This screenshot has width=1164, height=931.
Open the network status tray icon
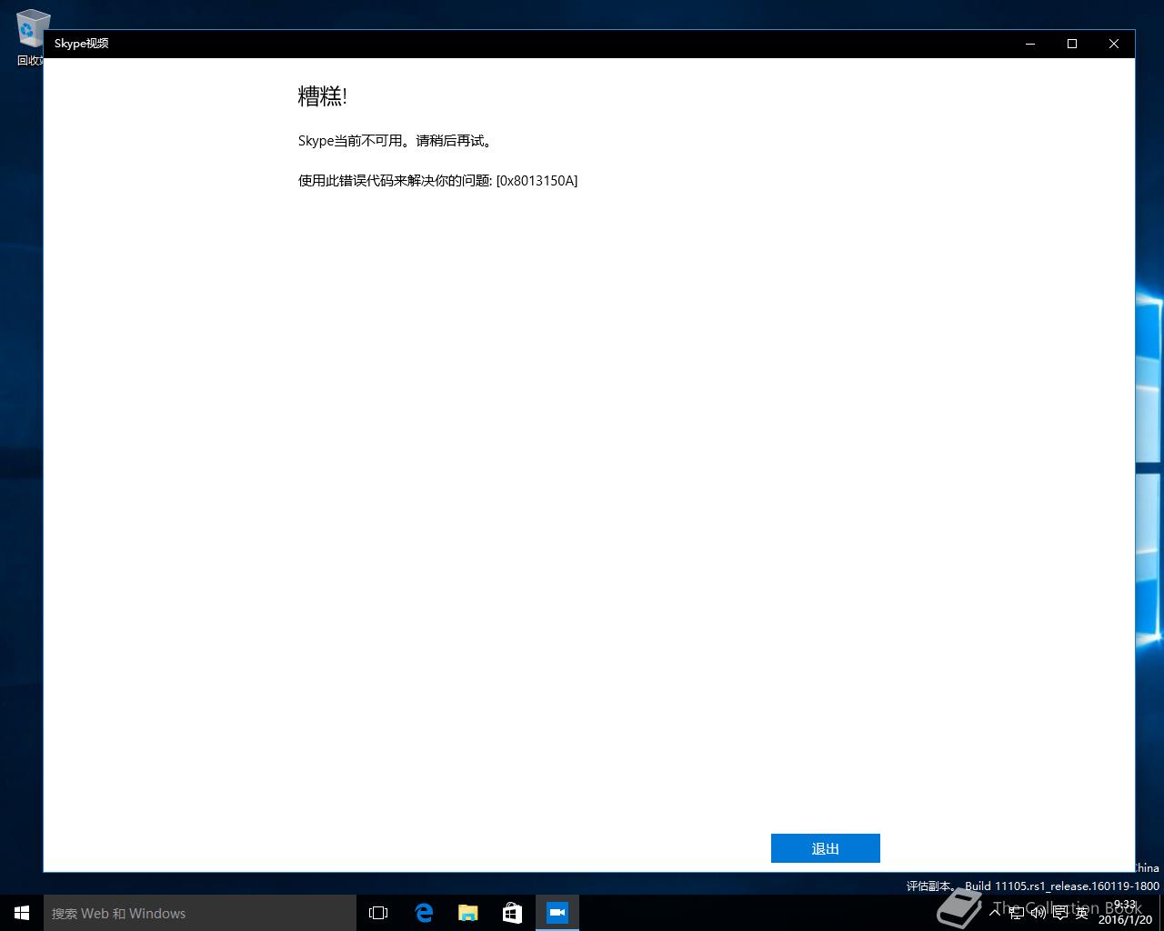[x=1017, y=913]
